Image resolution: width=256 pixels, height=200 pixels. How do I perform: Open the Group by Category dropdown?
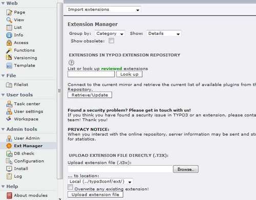tap(110, 34)
